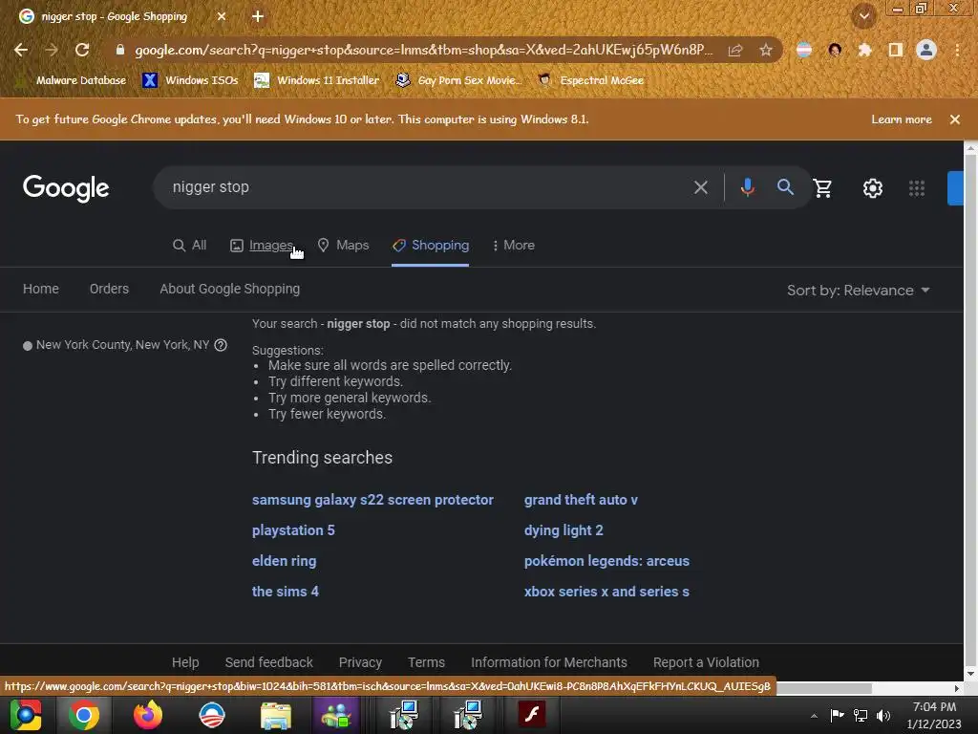Open Chrome's three-dot menu
Image resolution: width=978 pixels, height=734 pixels.
click(x=957, y=50)
